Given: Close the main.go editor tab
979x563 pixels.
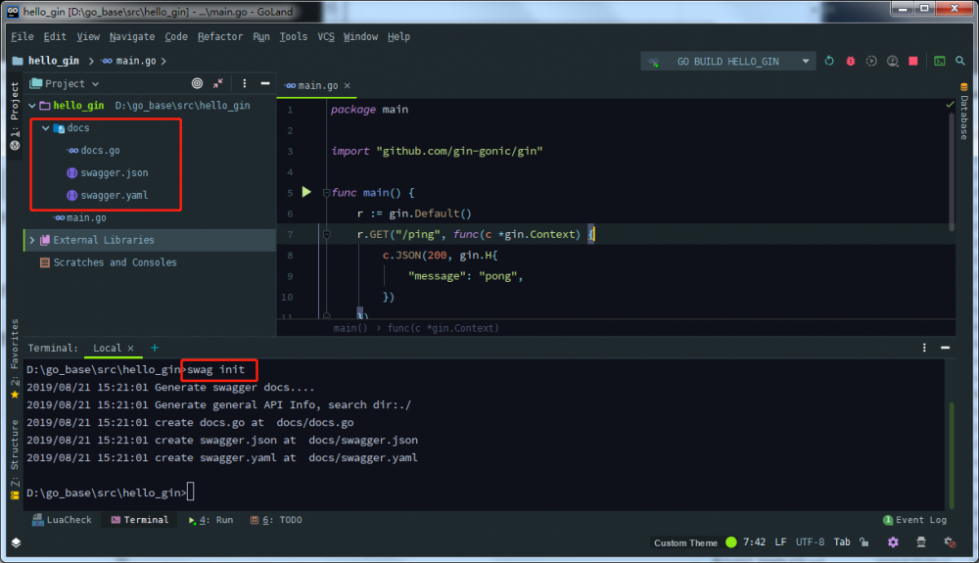Looking at the screenshot, I should (x=348, y=85).
